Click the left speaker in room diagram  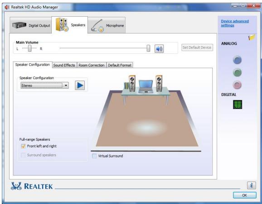click(132, 83)
